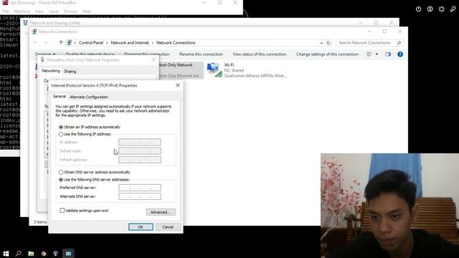The width and height of the screenshot is (459, 258).
Task: Confirm IPv4 properties with OK
Action: click(141, 227)
